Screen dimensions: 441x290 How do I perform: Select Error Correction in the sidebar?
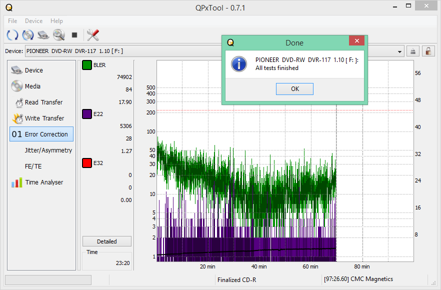[x=41, y=134]
